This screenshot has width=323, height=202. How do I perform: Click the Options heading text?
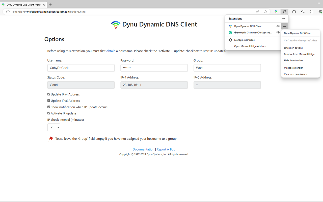coord(54,39)
